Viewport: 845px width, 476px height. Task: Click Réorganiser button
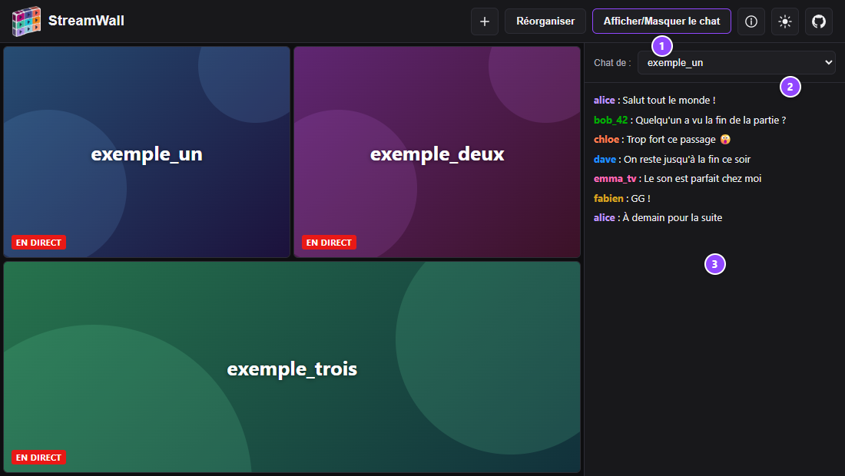coord(545,21)
